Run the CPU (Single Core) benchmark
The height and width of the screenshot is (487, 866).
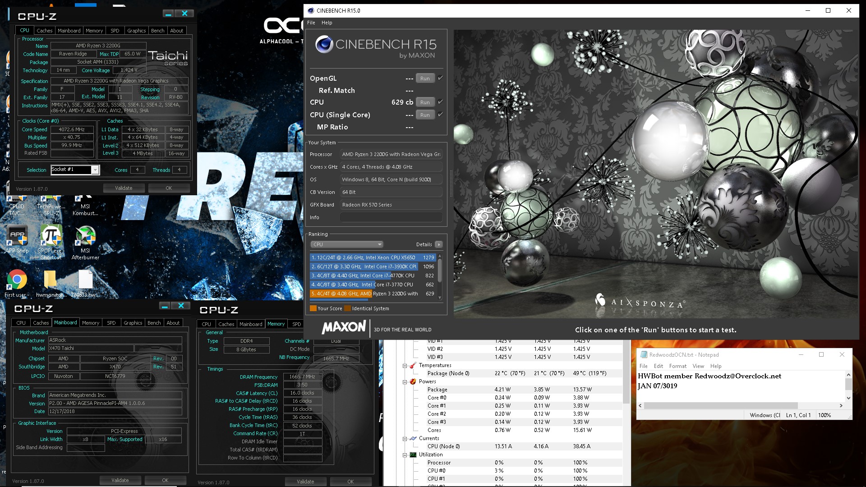coord(425,115)
